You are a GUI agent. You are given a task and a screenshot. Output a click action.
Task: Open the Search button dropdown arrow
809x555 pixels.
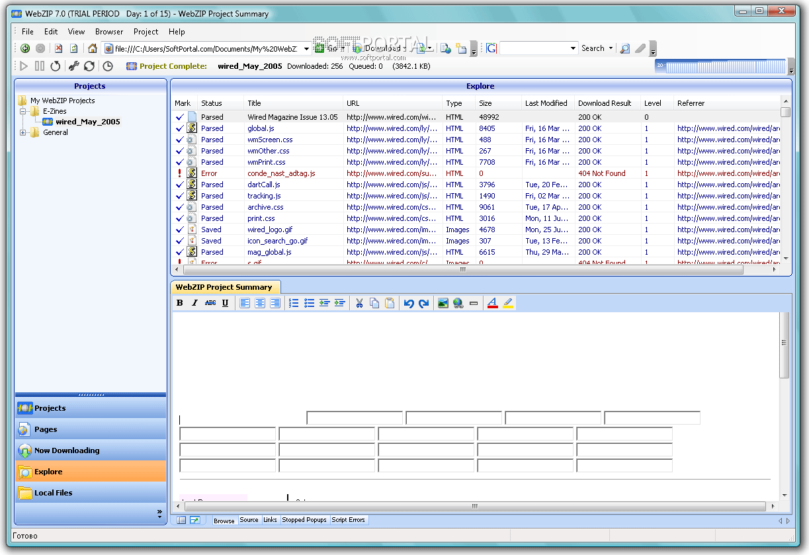[x=611, y=48]
